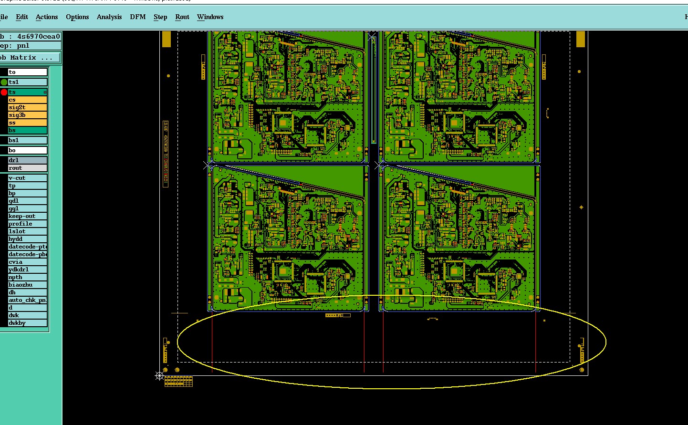
Task: Select the 'ydkdrl' layer
Action: pyautogui.click(x=28, y=270)
